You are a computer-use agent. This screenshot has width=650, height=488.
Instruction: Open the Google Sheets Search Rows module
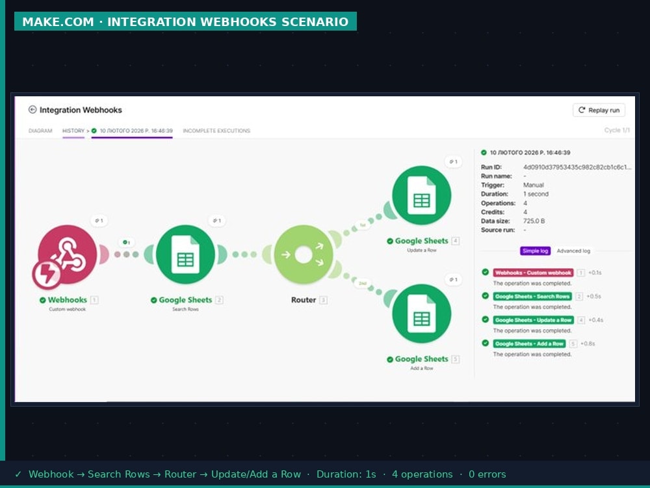pyautogui.click(x=185, y=254)
